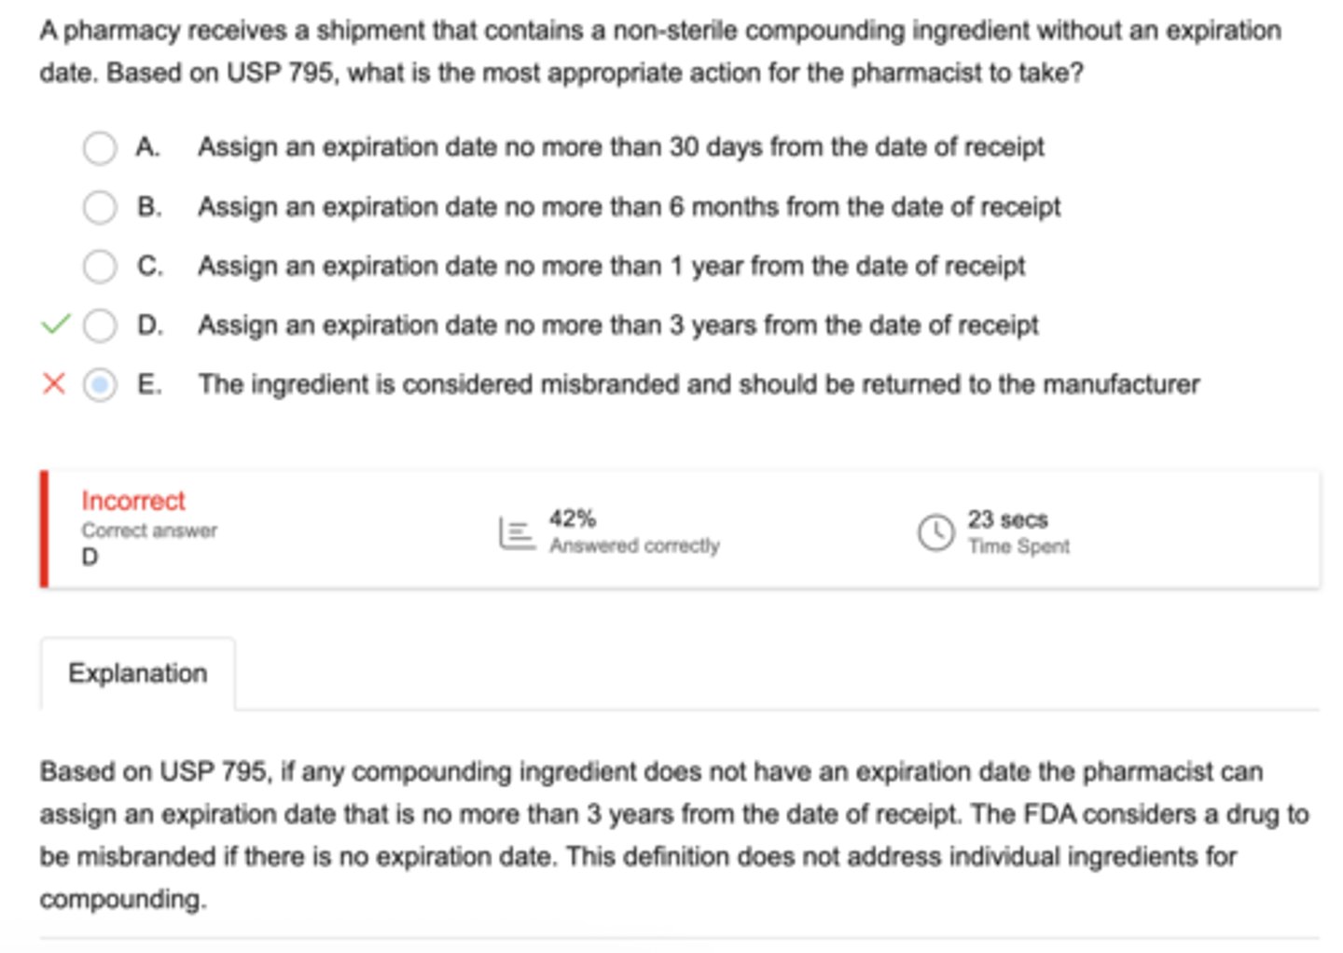Image resolution: width=1343 pixels, height=953 pixels.
Task: Click the green checkmark icon beside option D
Action: (x=55, y=325)
